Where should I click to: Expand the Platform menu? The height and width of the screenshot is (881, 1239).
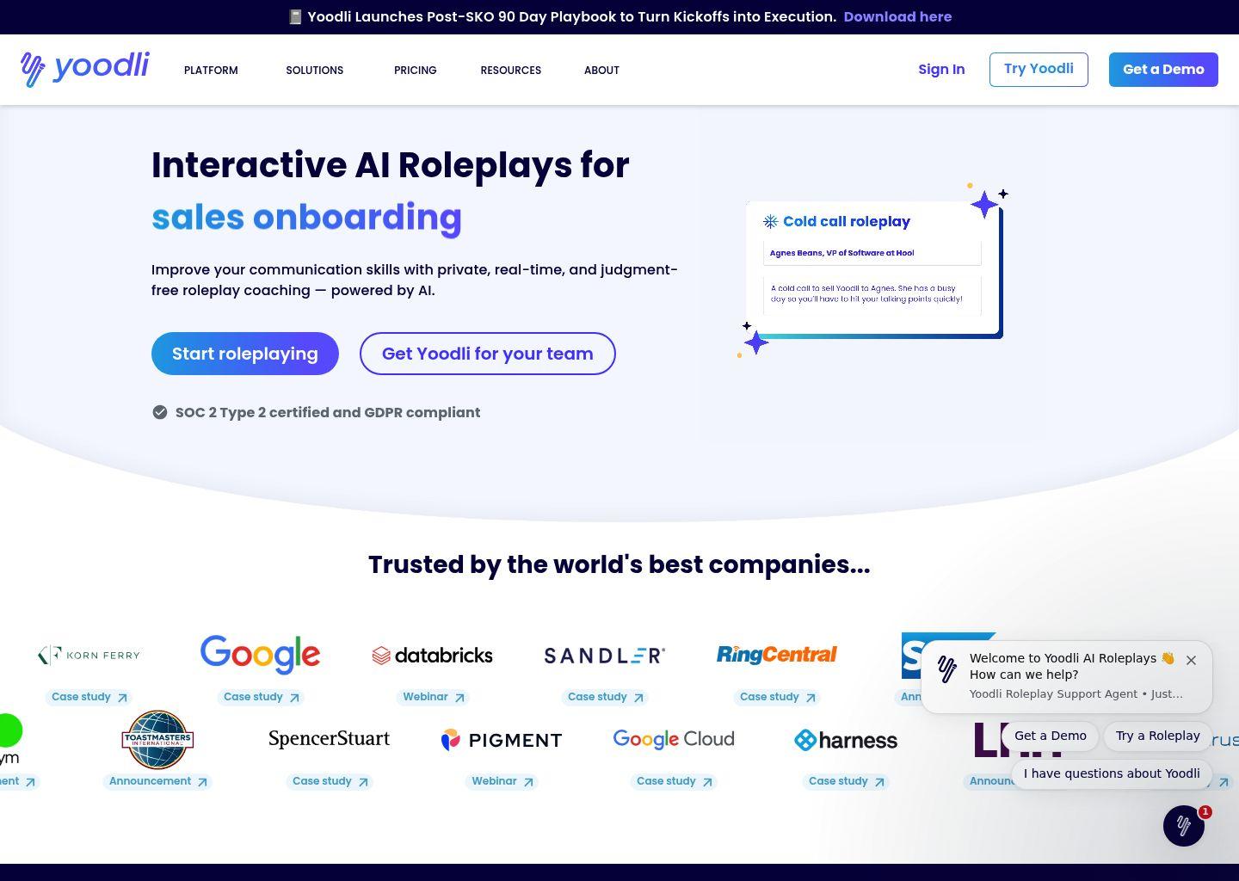pos(211,71)
